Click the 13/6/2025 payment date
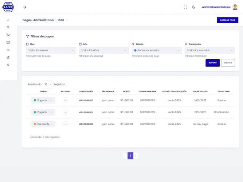Screen dimensions: 243x182 200,112
